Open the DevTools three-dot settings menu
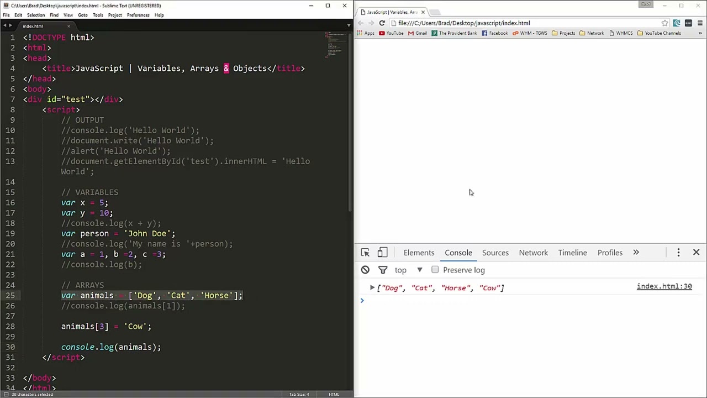This screenshot has width=707, height=398. point(678,253)
